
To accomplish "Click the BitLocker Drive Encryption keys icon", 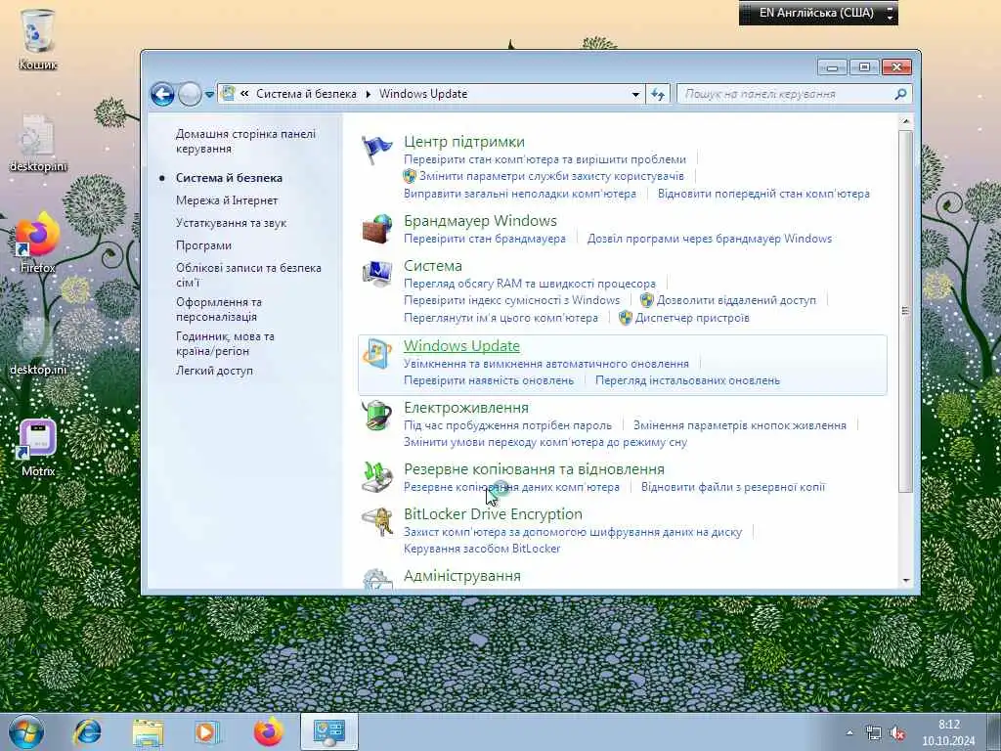I will (376, 522).
